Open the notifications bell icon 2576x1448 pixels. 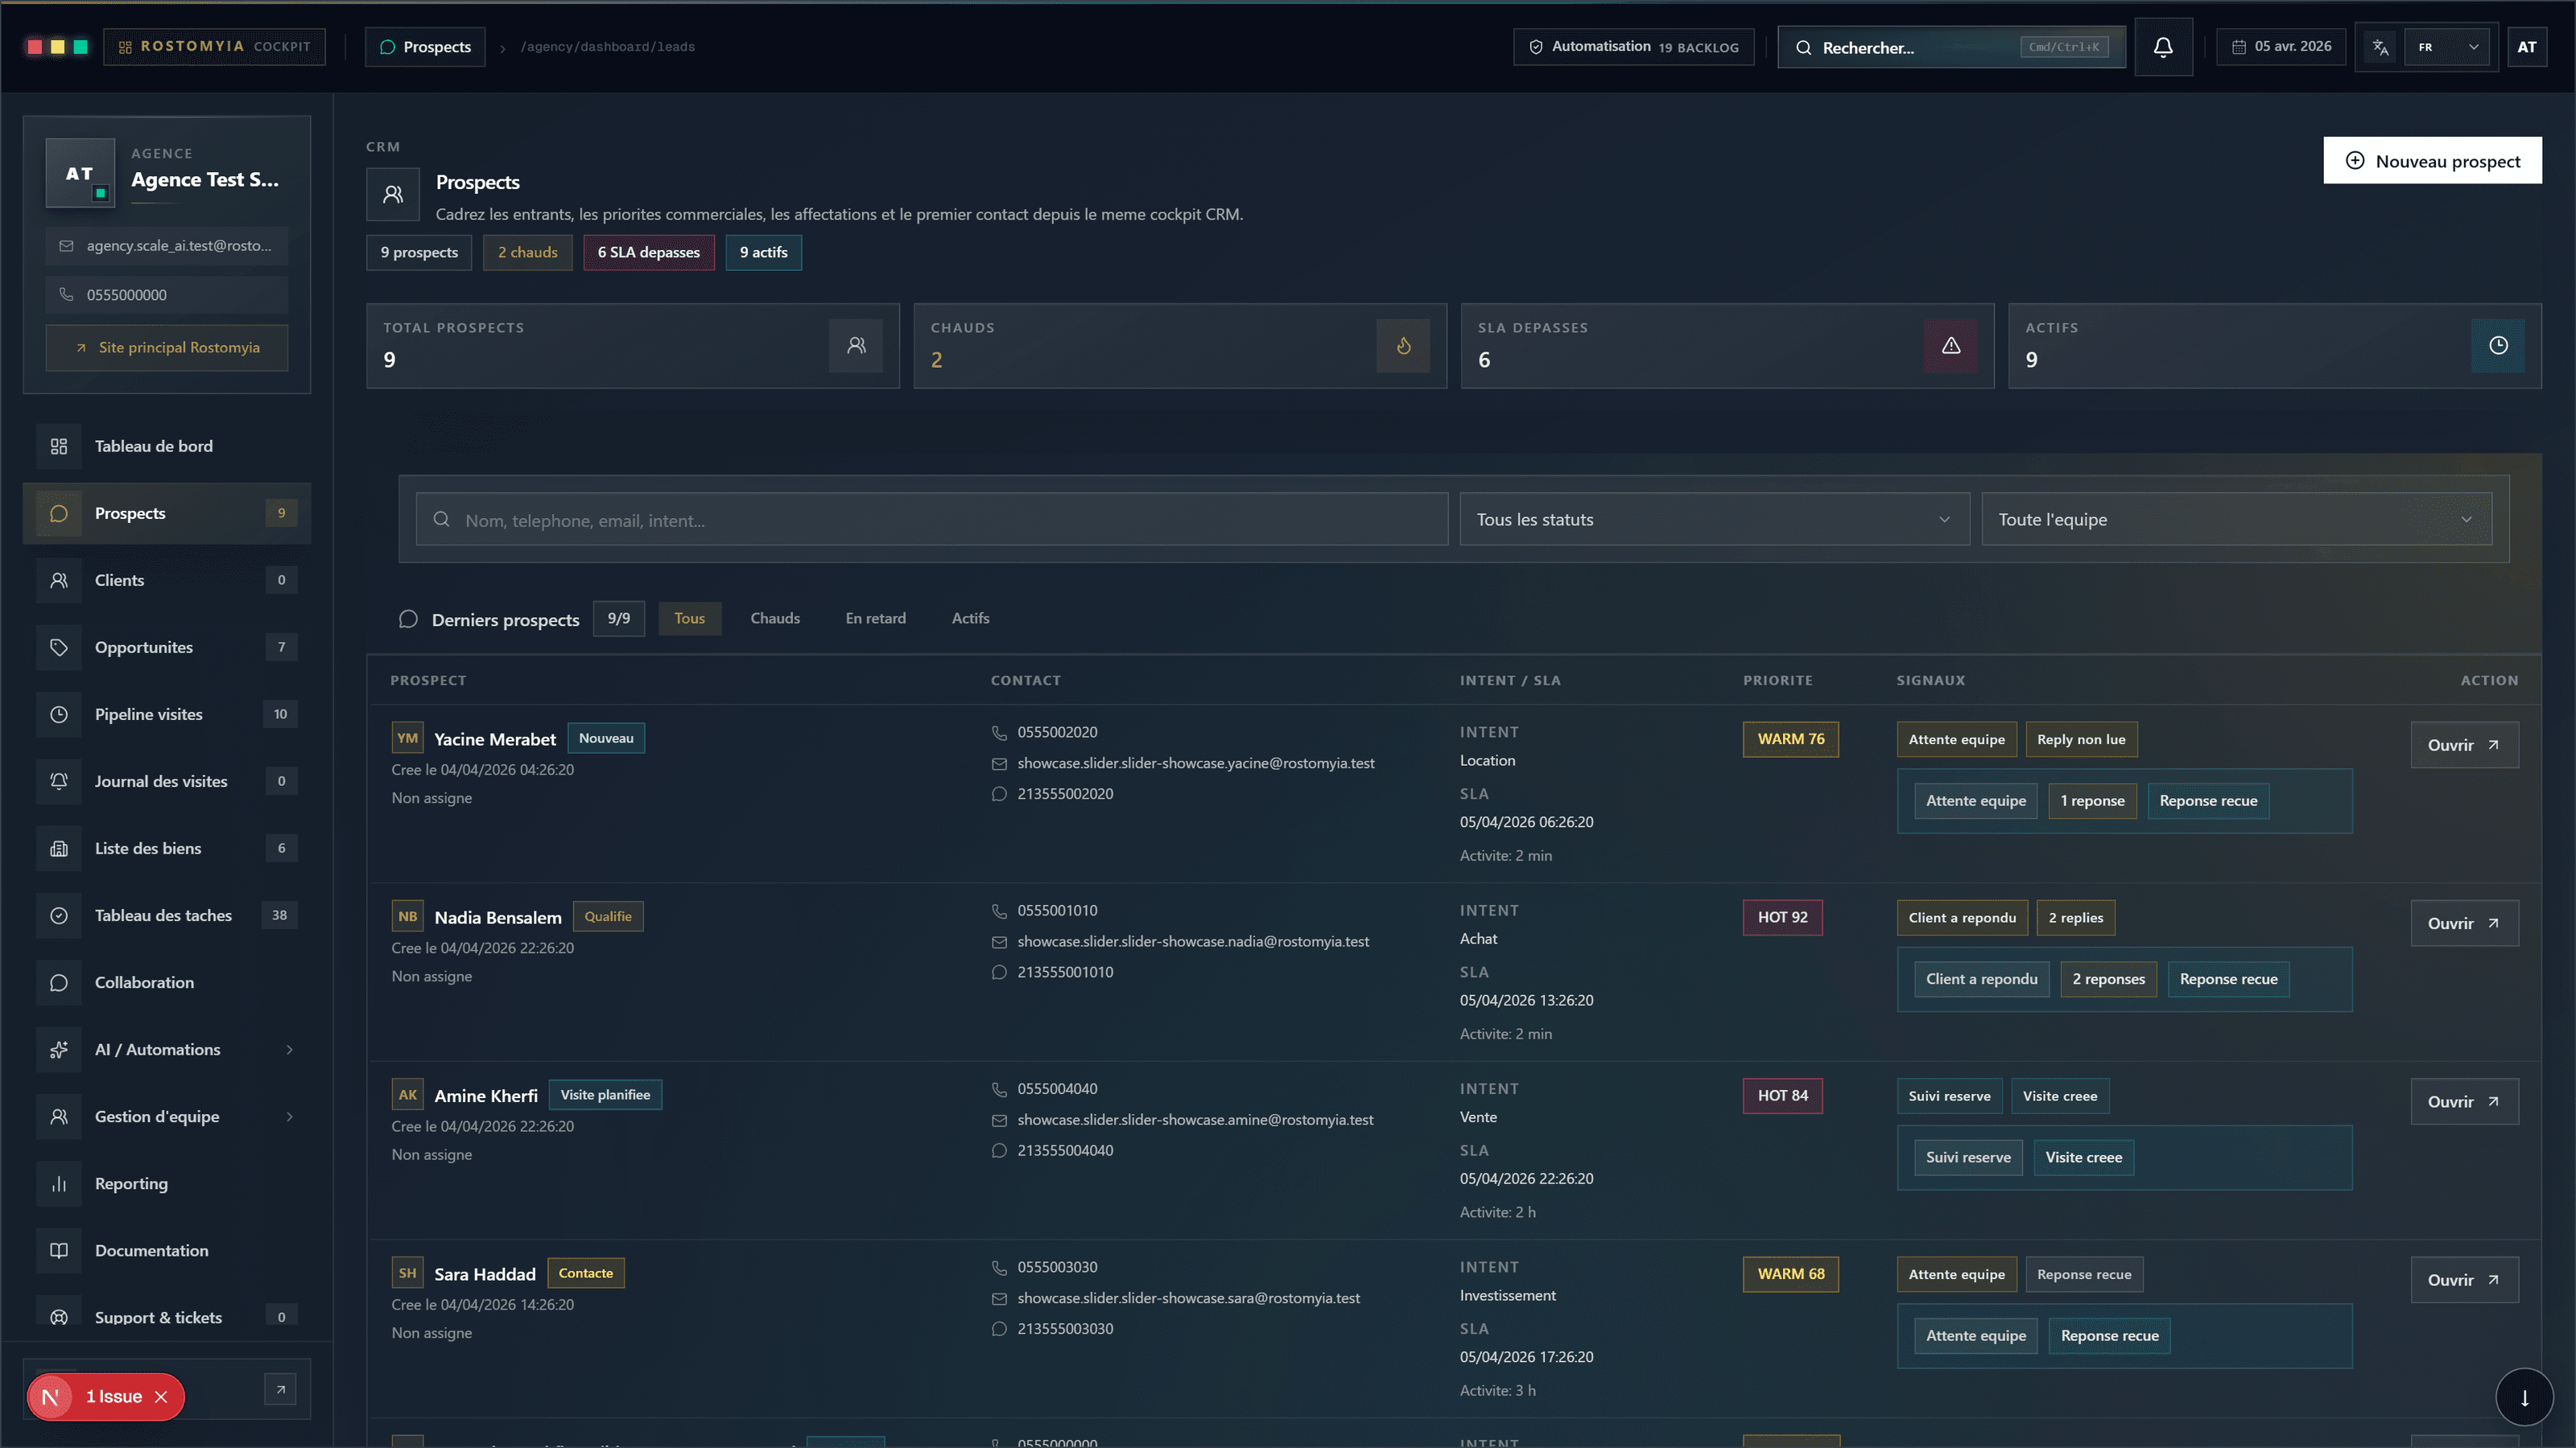2163,47
